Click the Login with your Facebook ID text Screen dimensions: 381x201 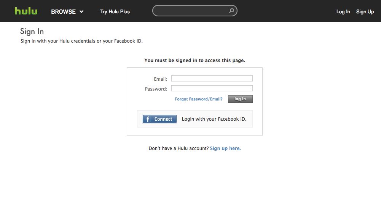[x=214, y=119]
